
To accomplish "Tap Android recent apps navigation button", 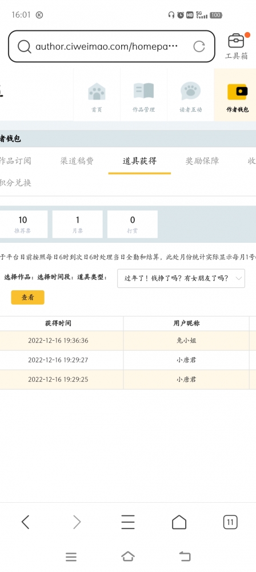I will 71,557.
